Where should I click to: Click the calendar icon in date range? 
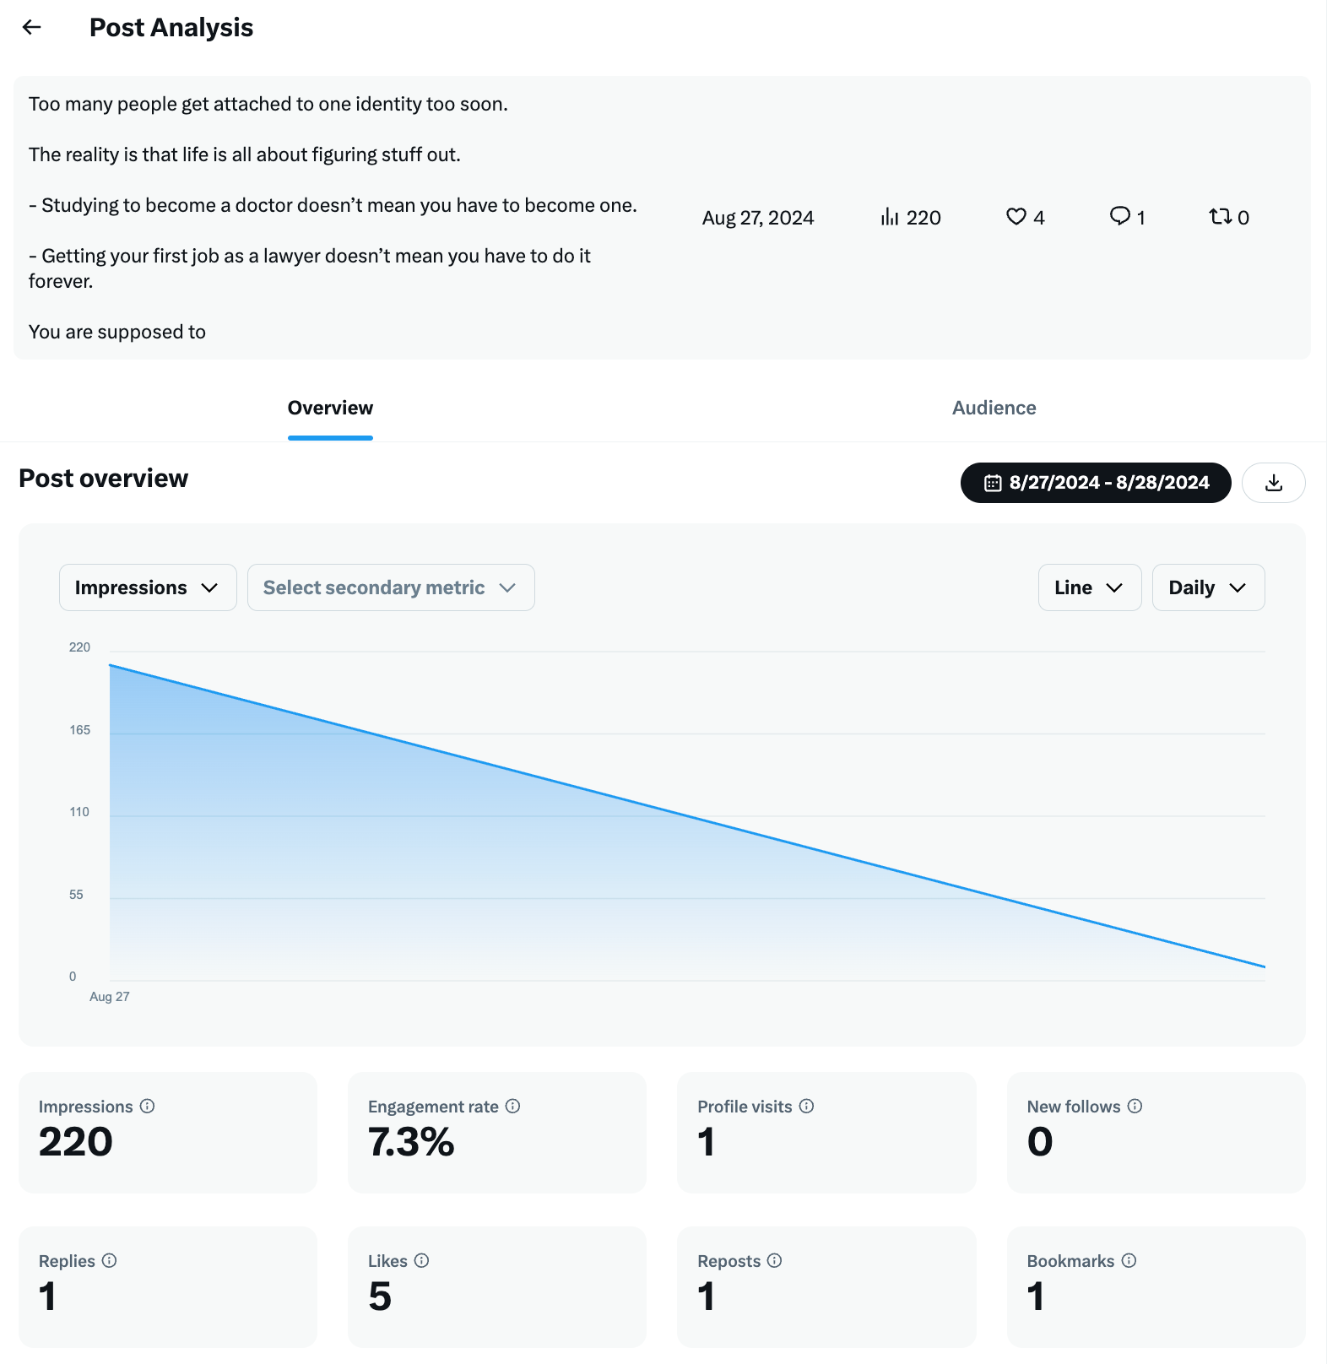994,482
